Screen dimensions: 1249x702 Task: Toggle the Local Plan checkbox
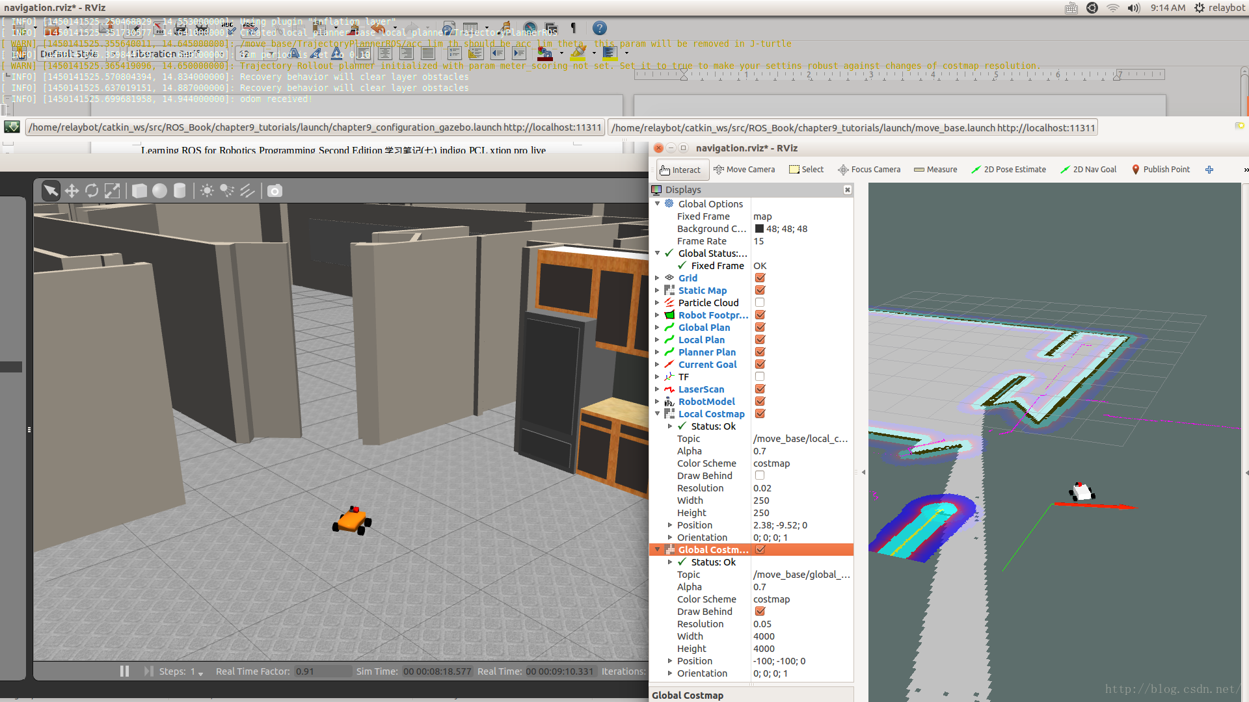[x=760, y=340]
